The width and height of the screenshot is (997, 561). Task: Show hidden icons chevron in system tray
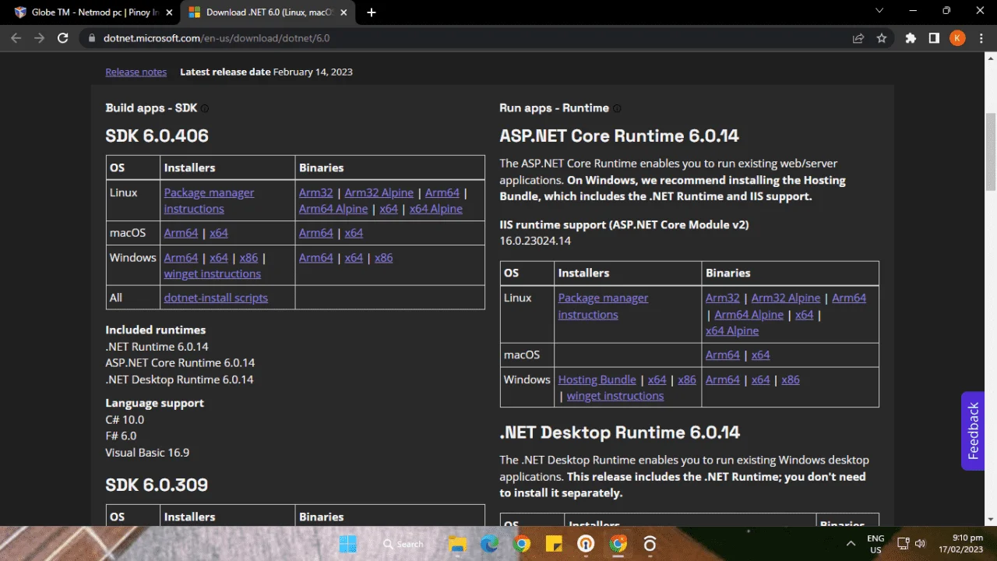pyautogui.click(x=851, y=543)
